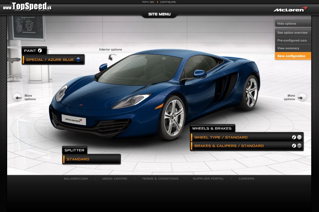Click the McLaren front number plate
The height and width of the screenshot is (212, 319).
pos(74,120)
